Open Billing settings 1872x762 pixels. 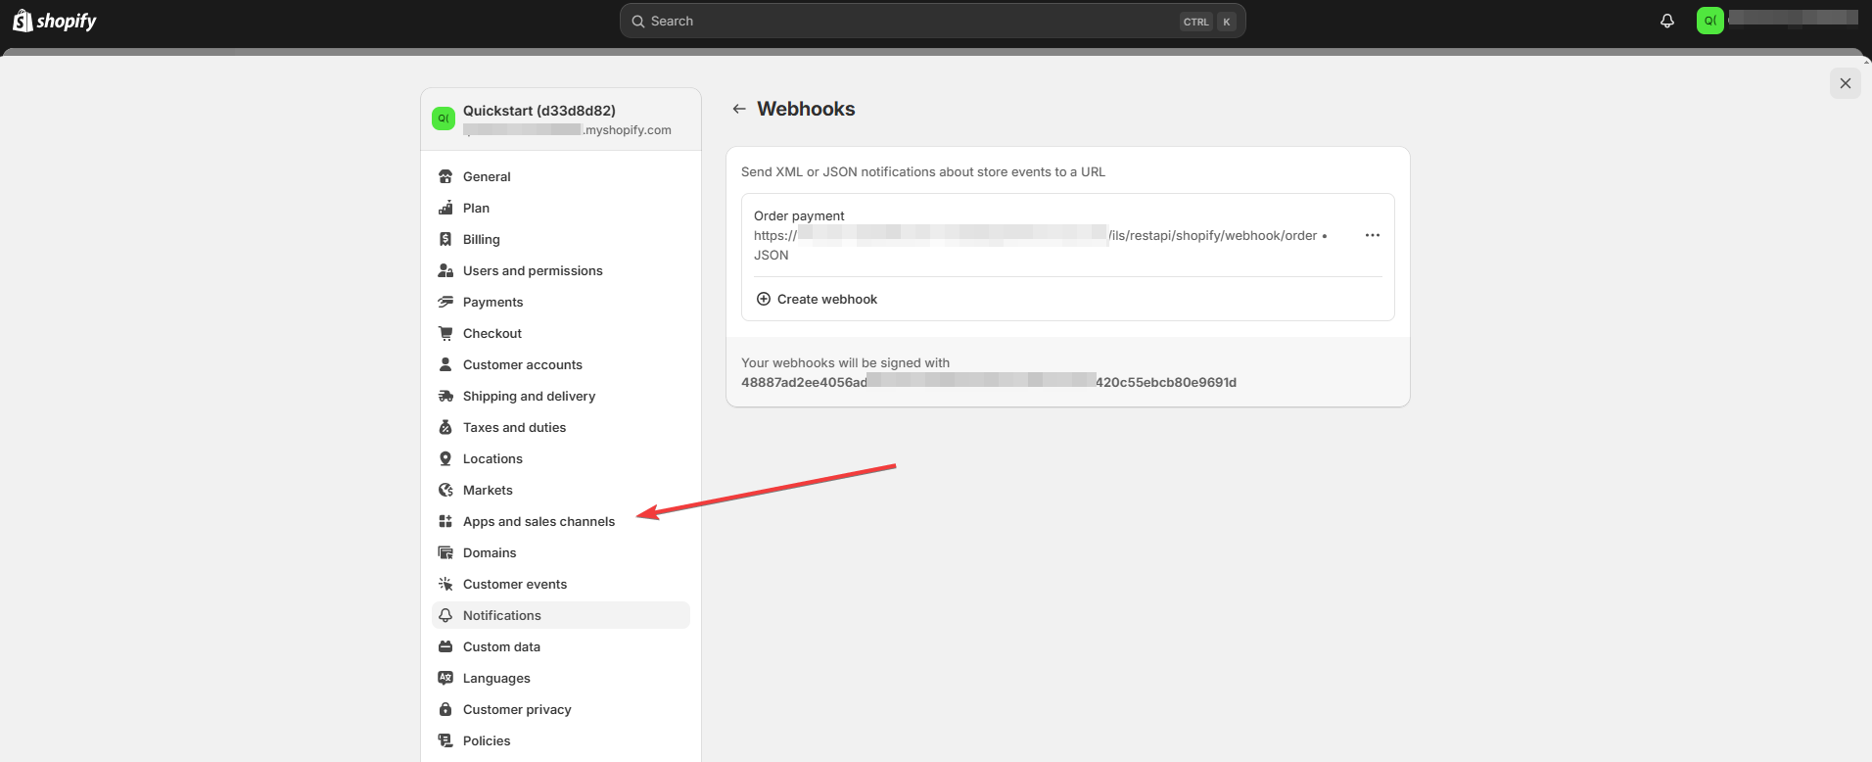pyautogui.click(x=481, y=239)
